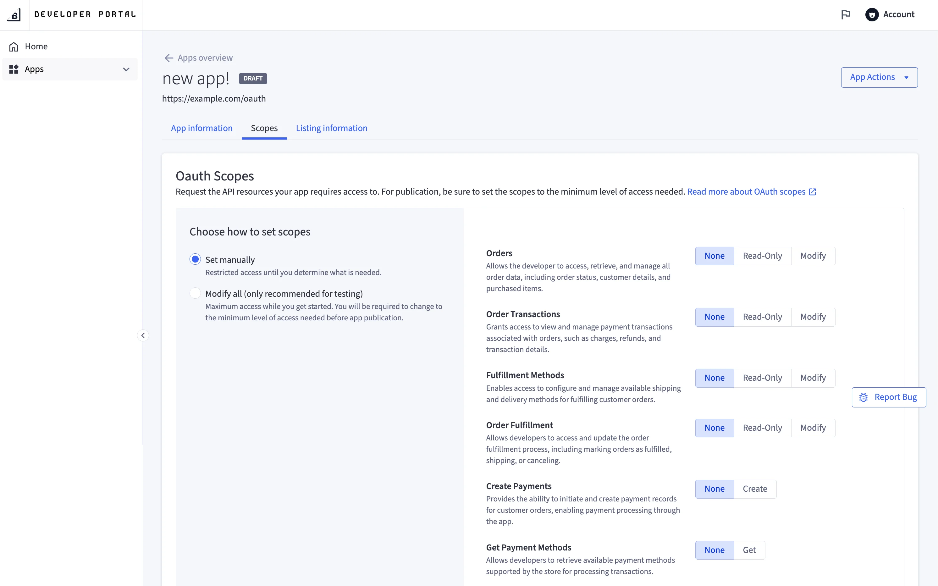
Task: Set Orders access to Read-Only
Action: point(762,255)
